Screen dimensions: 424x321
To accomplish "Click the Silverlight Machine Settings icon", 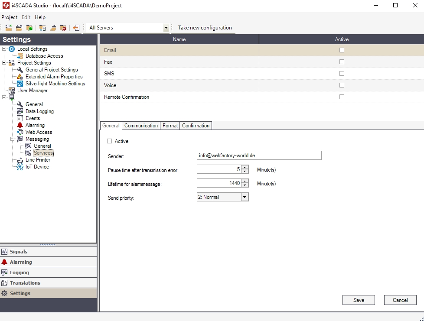I will coord(20,84).
